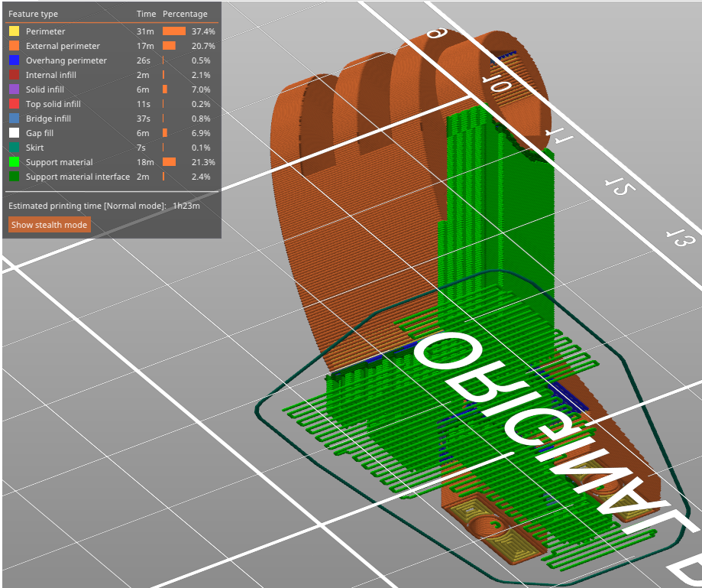Image resolution: width=702 pixels, height=588 pixels.
Task: Click the blue Overhang perimeter swatch
Action: [x=14, y=60]
